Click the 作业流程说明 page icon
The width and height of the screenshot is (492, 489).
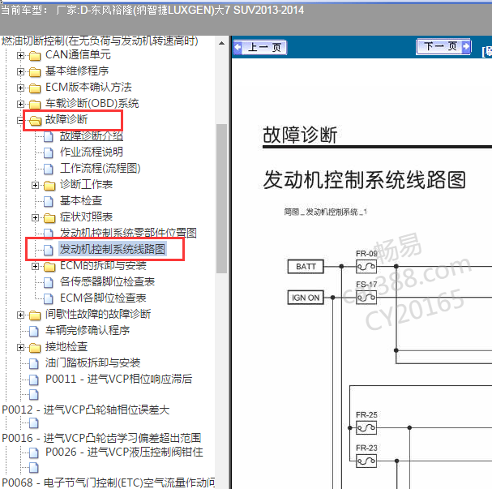click(48, 152)
